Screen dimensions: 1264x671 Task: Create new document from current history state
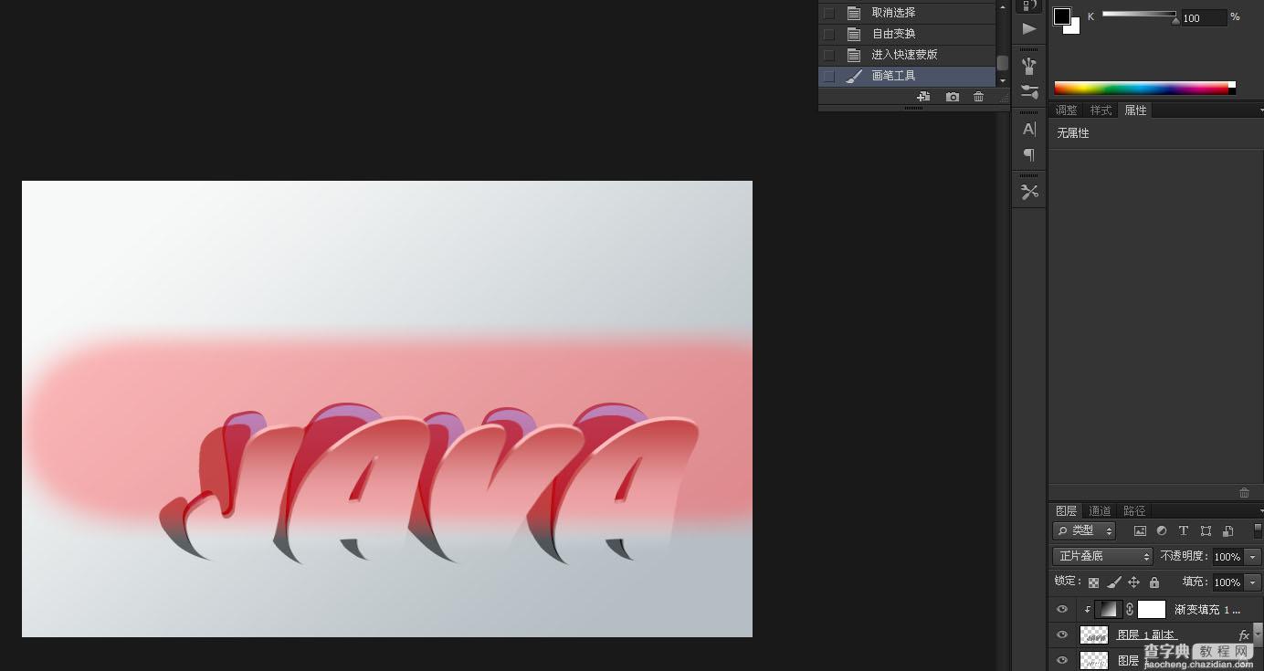pos(923,97)
